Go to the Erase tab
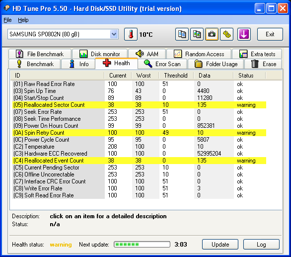 tap(263, 64)
